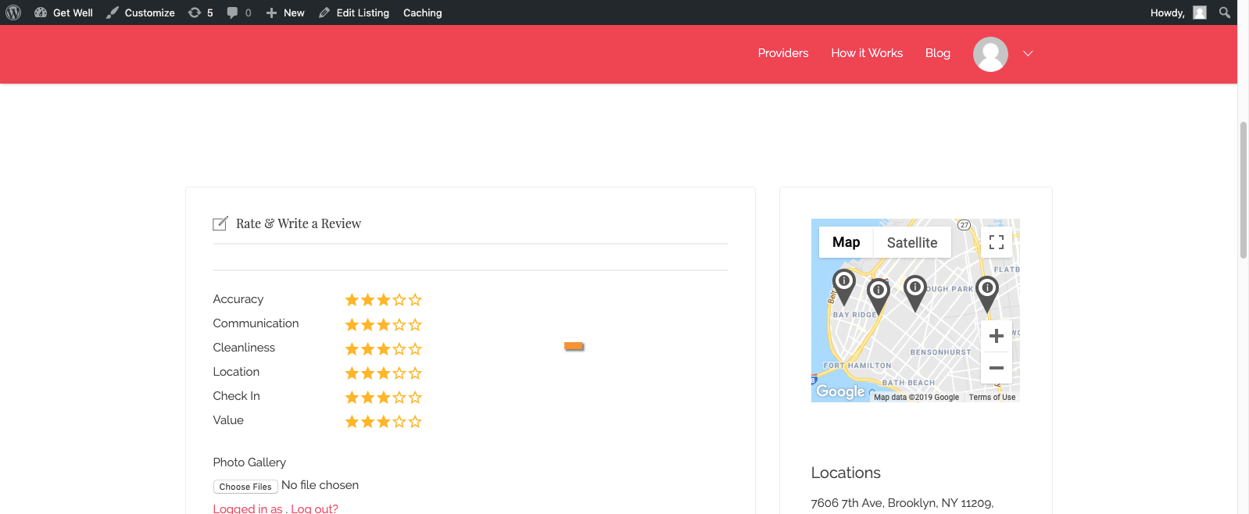This screenshot has width=1249, height=514.
Task: Rate Accuracy one star
Action: pyautogui.click(x=353, y=300)
